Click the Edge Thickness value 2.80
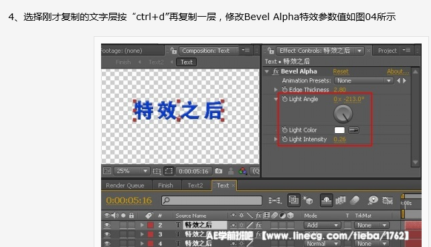 coord(340,90)
